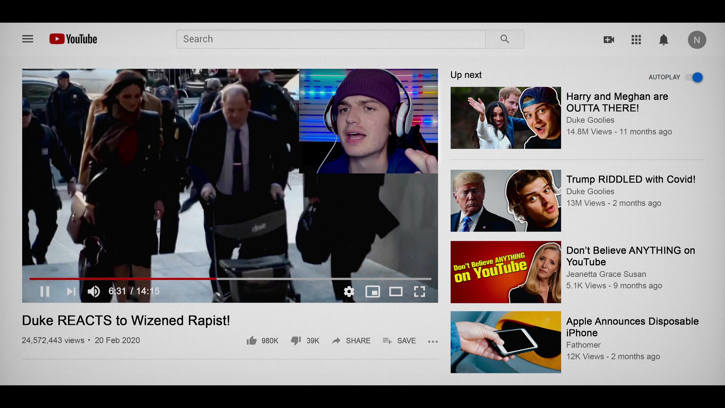This screenshot has height=408, width=725.
Task: Click "12K Views - 2 months ago" text
Action: (613, 357)
